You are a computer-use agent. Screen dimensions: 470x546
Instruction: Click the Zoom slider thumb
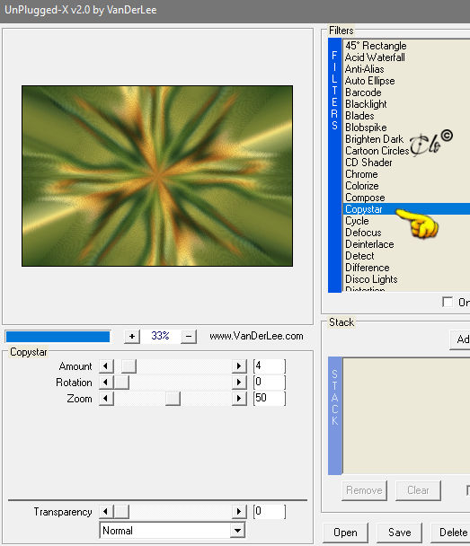[173, 399]
